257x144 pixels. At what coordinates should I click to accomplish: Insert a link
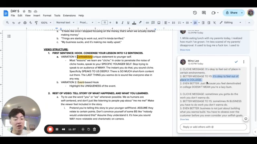point(147,23)
